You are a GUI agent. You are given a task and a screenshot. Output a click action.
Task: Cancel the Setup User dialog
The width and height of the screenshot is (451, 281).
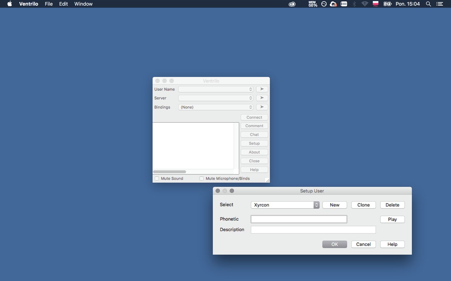pyautogui.click(x=363, y=244)
